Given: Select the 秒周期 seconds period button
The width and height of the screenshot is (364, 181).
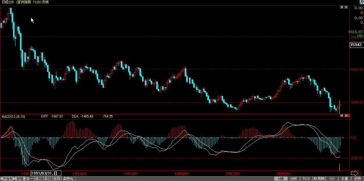Looking at the screenshot, I should coord(319,179).
